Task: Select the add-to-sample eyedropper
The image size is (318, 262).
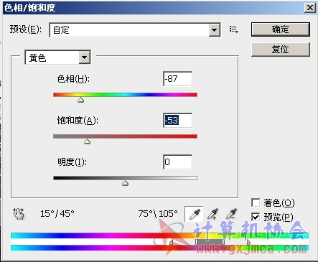Action: tap(212, 214)
